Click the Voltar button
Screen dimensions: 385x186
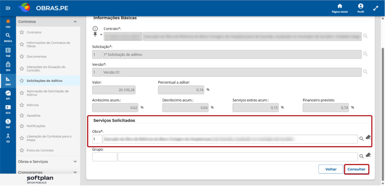pos(331,169)
